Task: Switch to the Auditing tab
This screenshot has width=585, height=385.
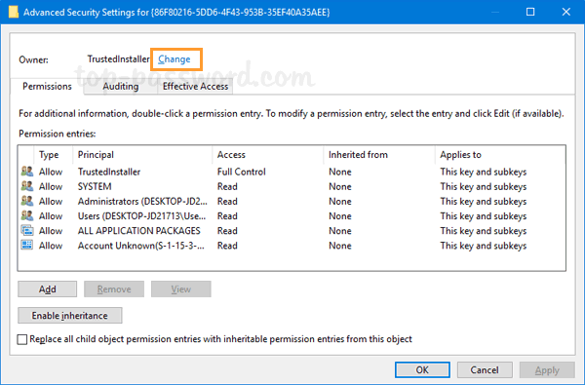Action: 121,86
